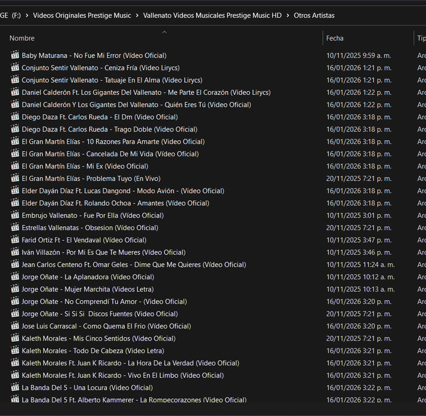The image size is (426, 416).
Task: Click file icon of Diego Daza - El Dm
Action: coord(15,116)
